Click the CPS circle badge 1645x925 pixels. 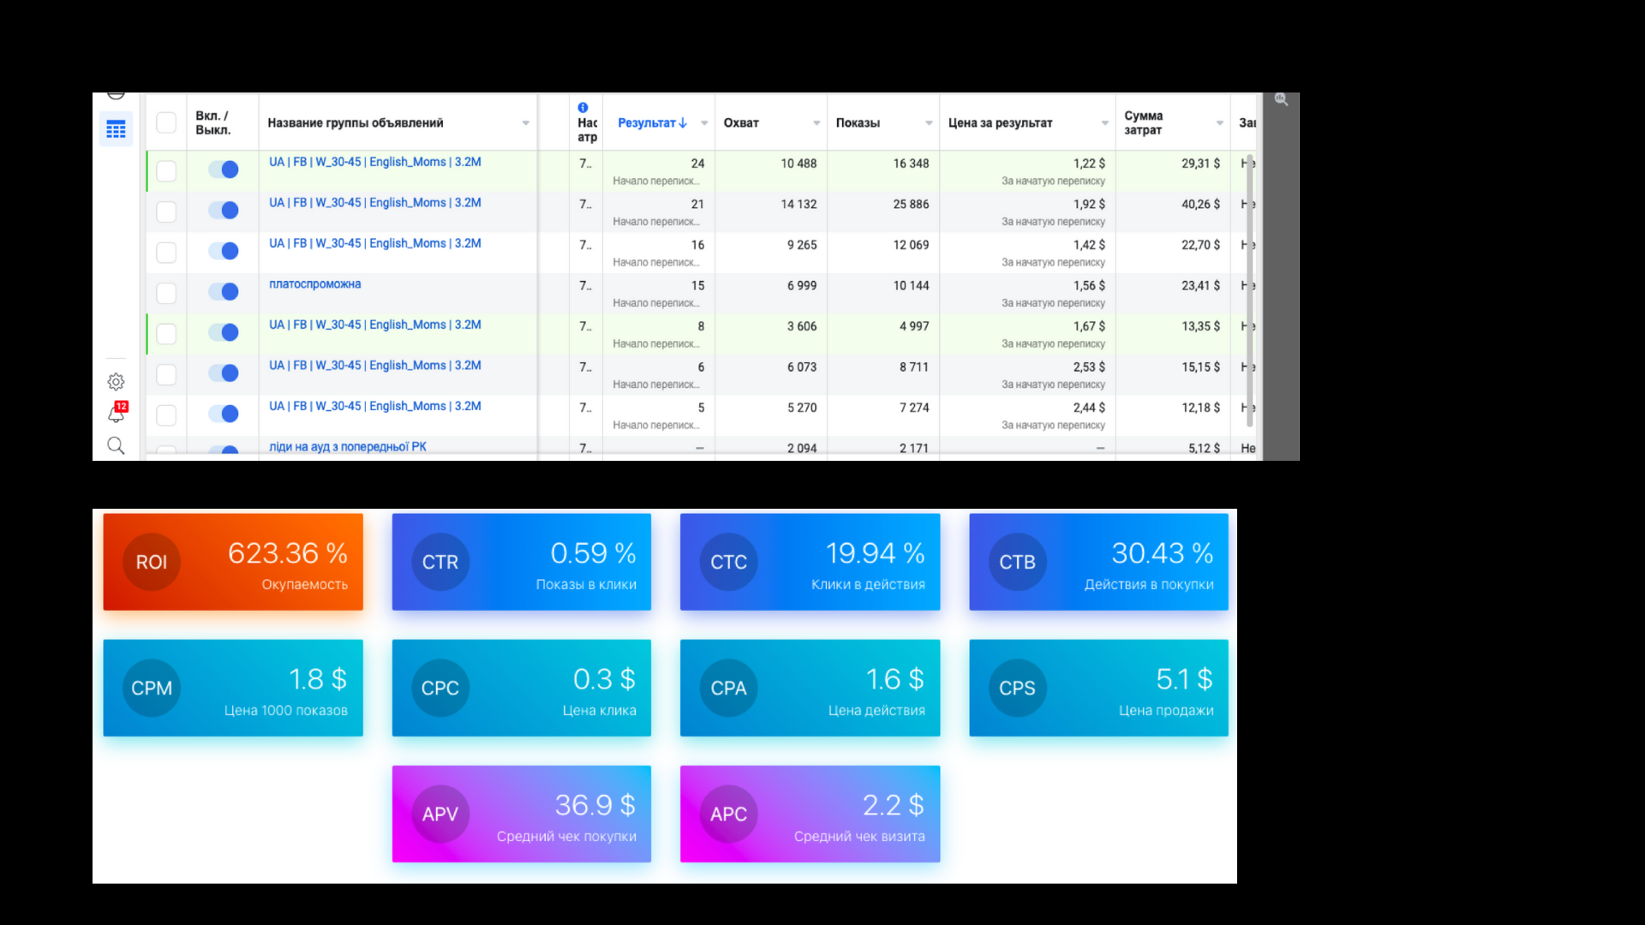(x=1018, y=688)
